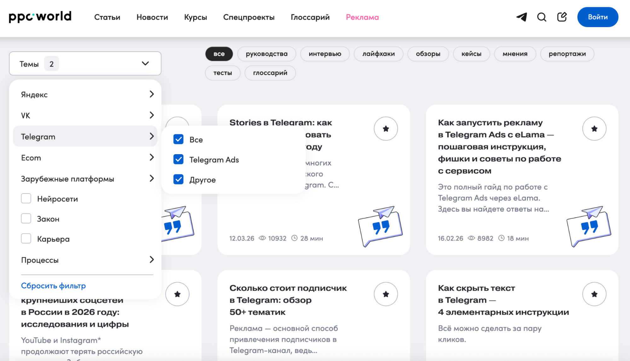Select the интервью filter tag

coord(325,54)
